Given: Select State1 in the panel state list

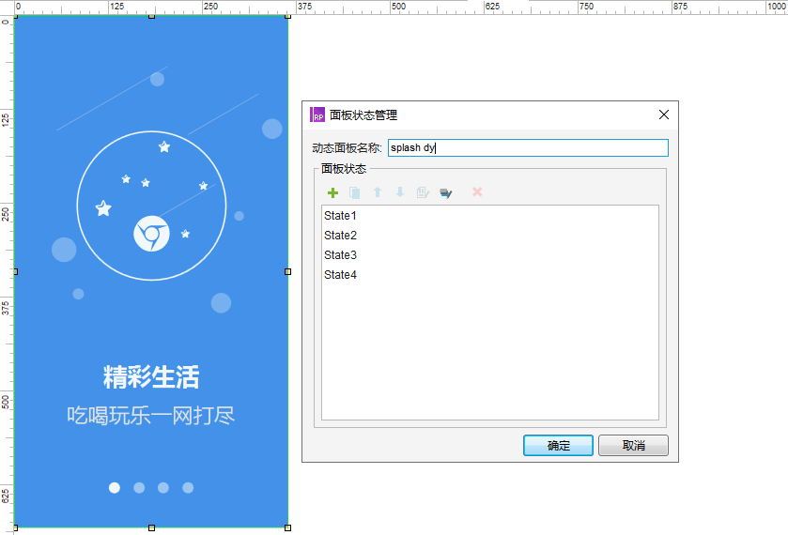Looking at the screenshot, I should pyautogui.click(x=340, y=216).
